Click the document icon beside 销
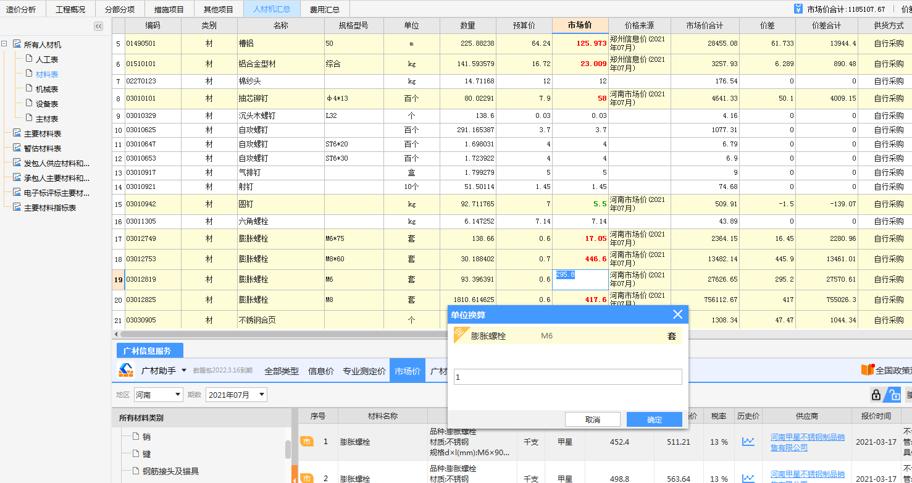This screenshot has height=483, width=912. pos(136,436)
